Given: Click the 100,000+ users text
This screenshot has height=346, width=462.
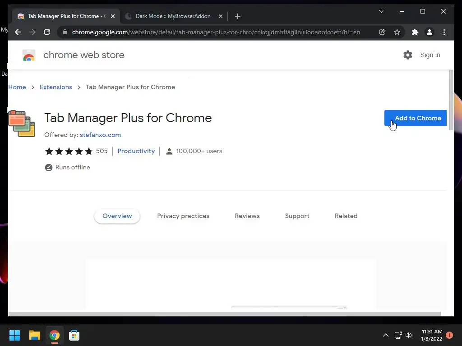Looking at the screenshot, I should point(199,151).
